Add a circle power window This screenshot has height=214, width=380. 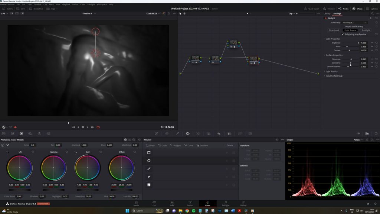tap(149, 160)
